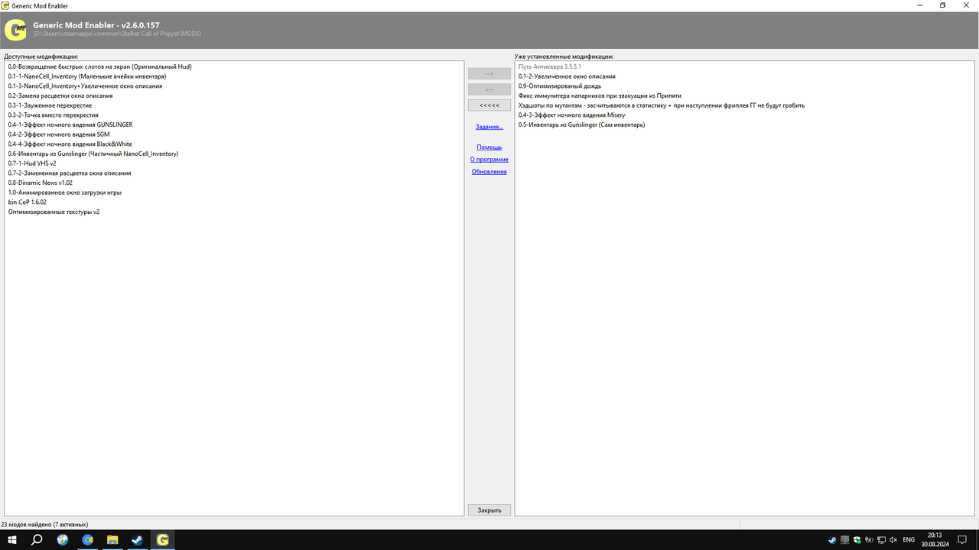The height and width of the screenshot is (550, 979).
Task: Select installed 0.4-3-Эффект ночного видения Misery
Action: 571,115
